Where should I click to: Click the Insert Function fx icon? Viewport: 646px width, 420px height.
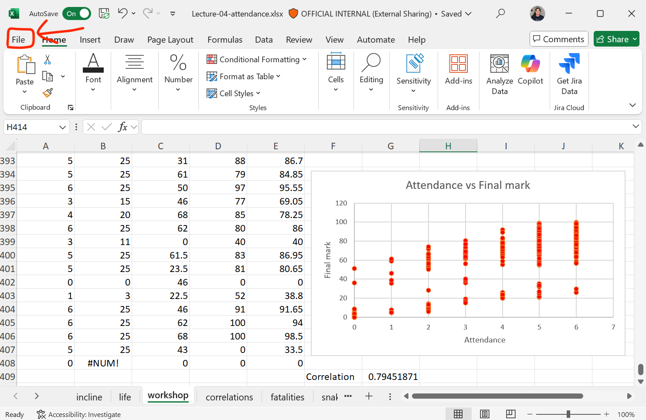coord(122,127)
